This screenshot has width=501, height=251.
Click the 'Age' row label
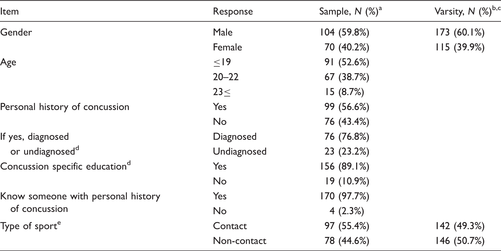tap(8, 62)
